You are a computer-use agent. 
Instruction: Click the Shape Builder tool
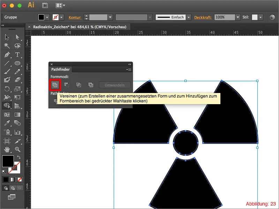pos(7,106)
